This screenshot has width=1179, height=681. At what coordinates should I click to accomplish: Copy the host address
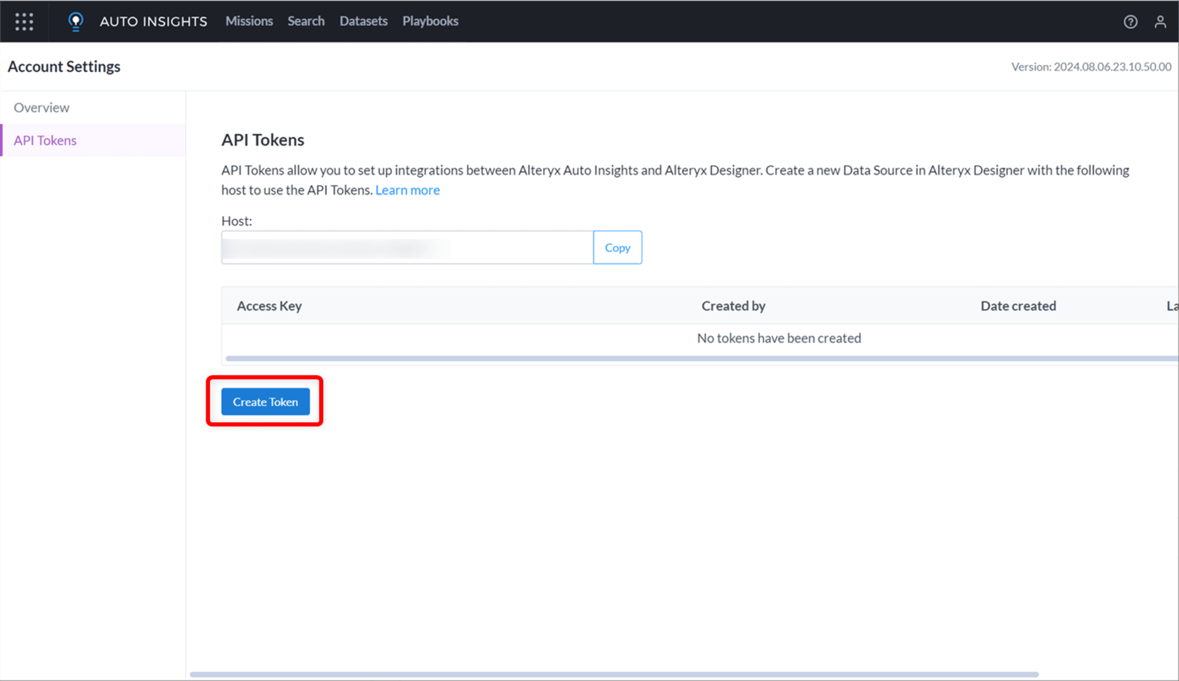617,247
